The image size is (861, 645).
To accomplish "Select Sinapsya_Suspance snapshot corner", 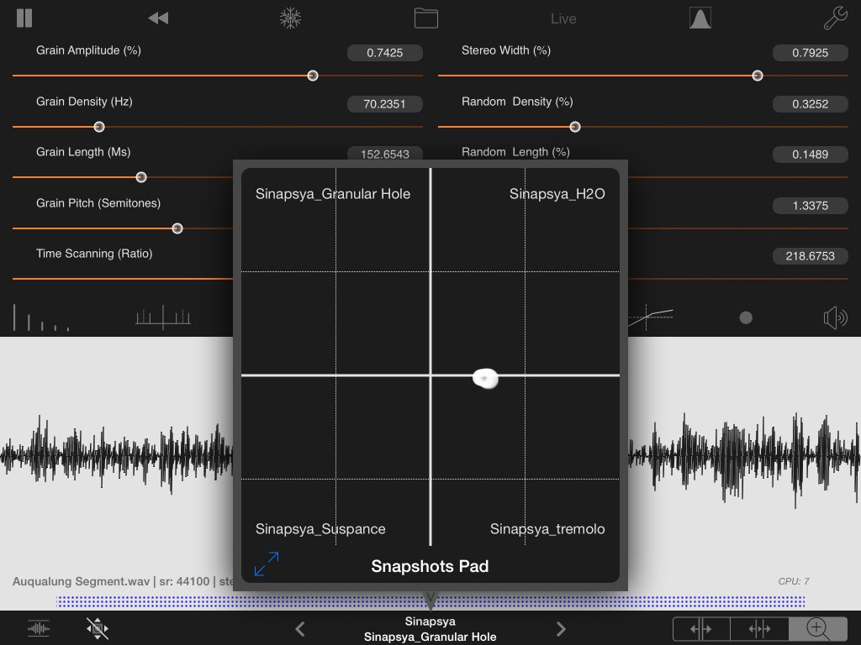I will pos(320,529).
